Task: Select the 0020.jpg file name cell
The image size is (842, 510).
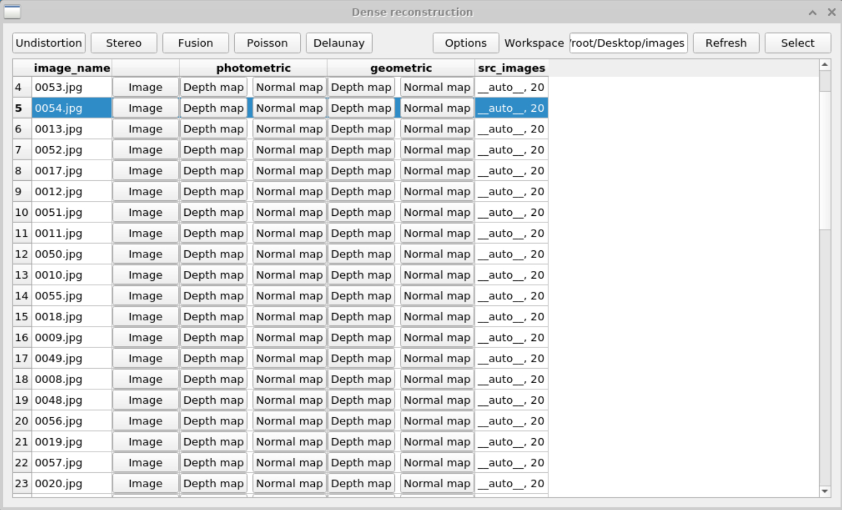Action: coord(72,483)
